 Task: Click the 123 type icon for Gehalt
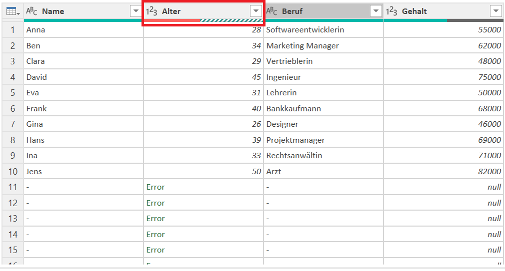[x=391, y=11]
